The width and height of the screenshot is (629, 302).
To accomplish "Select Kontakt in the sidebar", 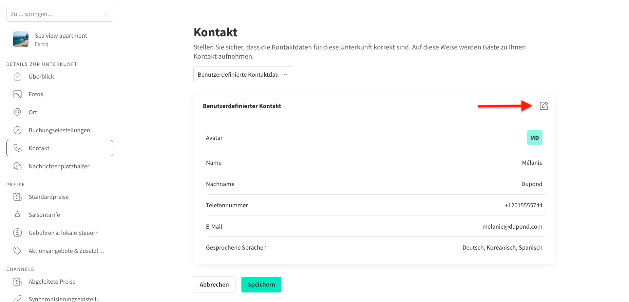I will click(60, 148).
